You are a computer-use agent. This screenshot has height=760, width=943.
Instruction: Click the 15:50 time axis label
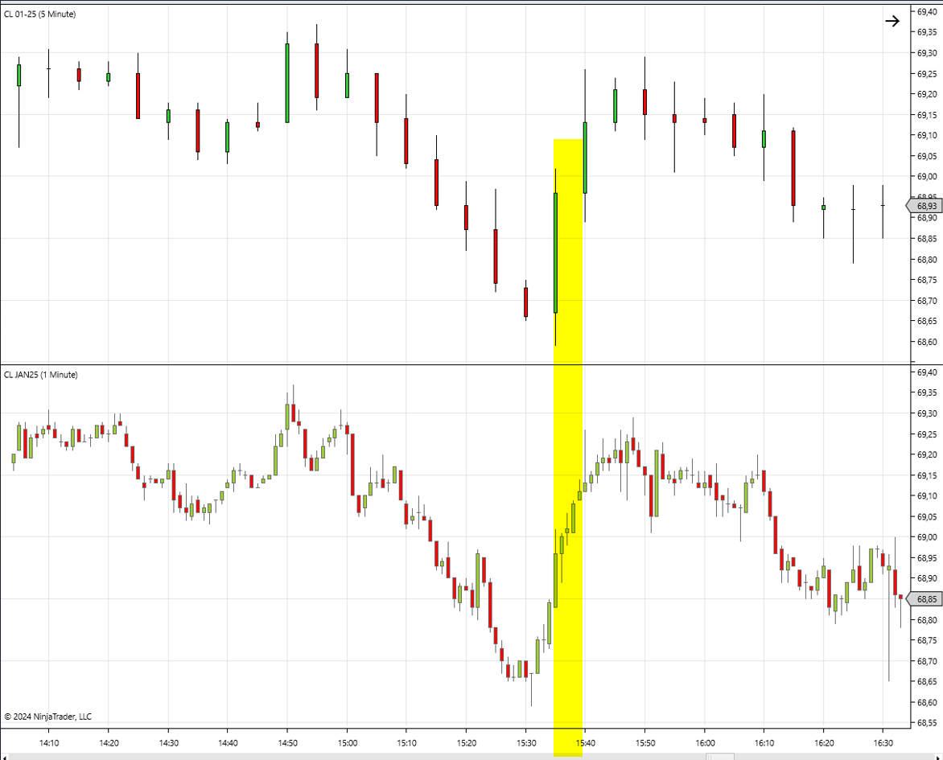tap(644, 742)
